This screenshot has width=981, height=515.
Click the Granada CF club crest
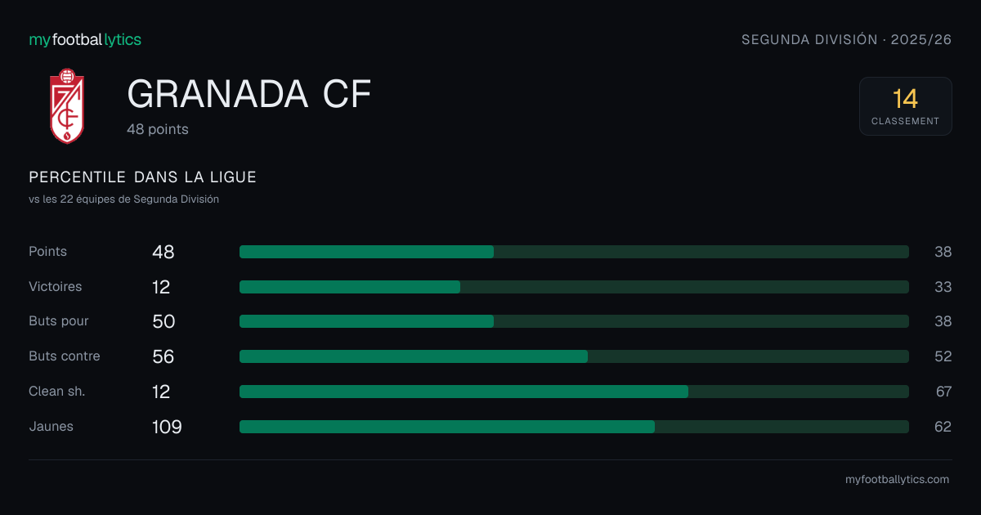[67, 106]
